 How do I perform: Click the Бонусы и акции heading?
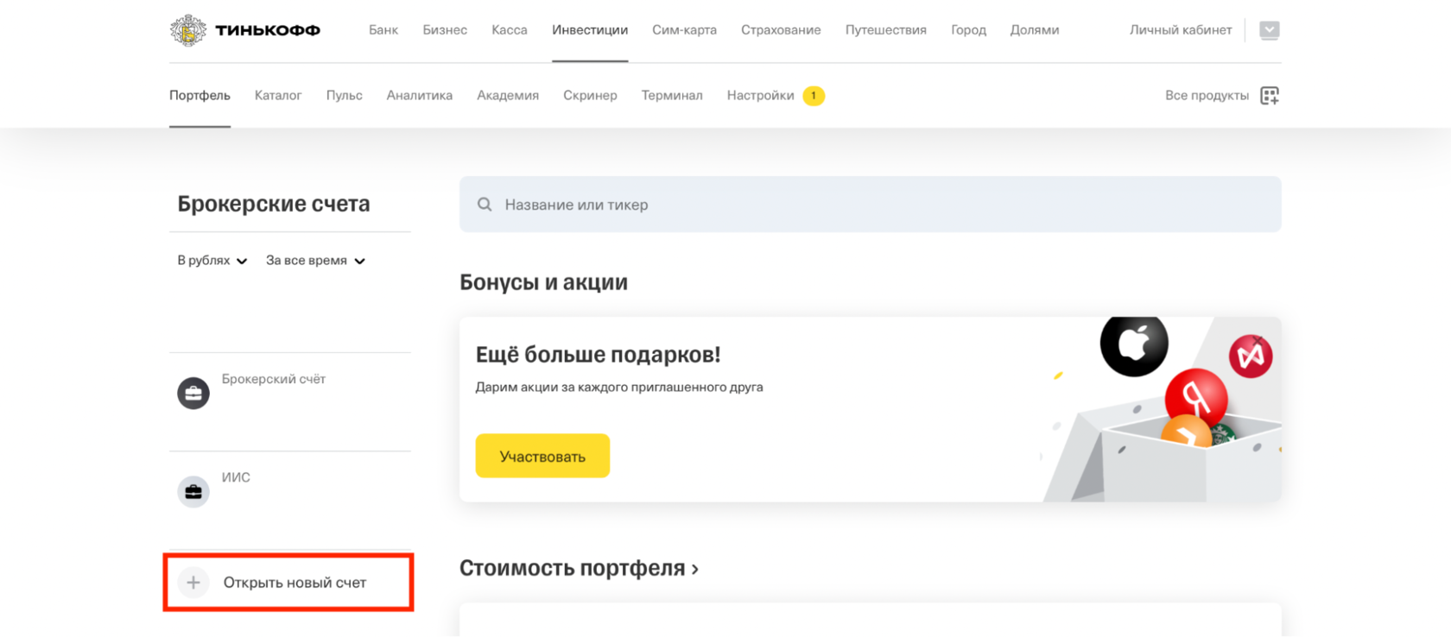[543, 282]
